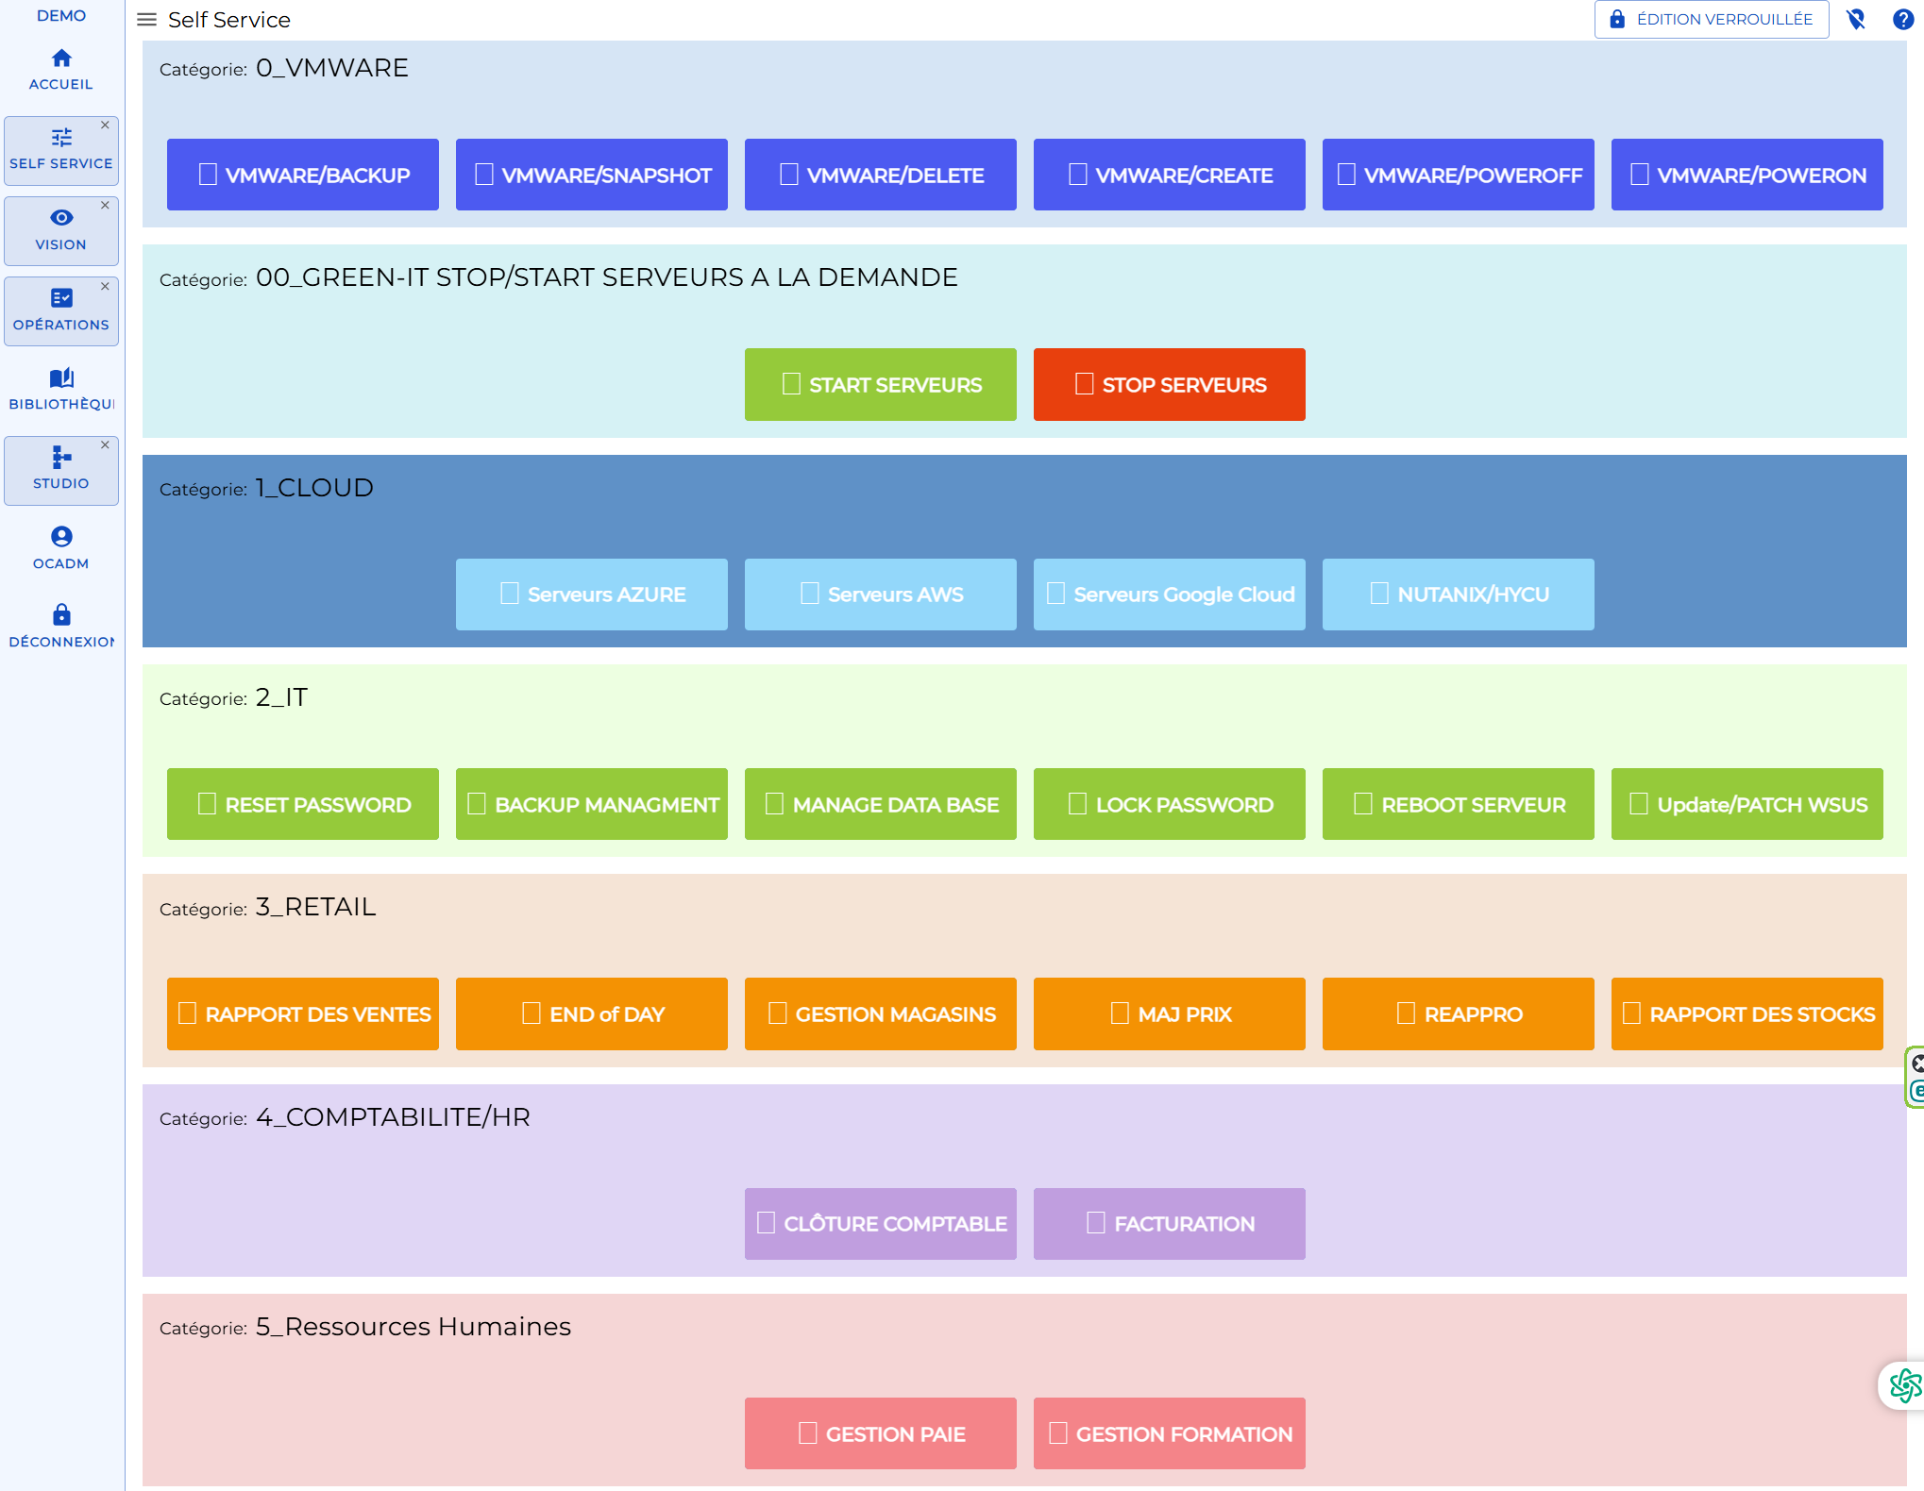
Task: Open the green assistant icon at bottom right
Action: tap(1904, 1385)
